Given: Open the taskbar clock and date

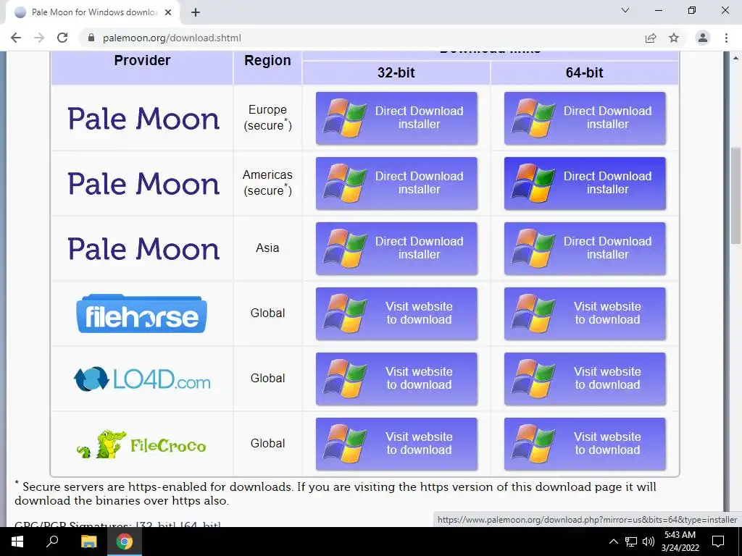Looking at the screenshot, I should click(680, 542).
